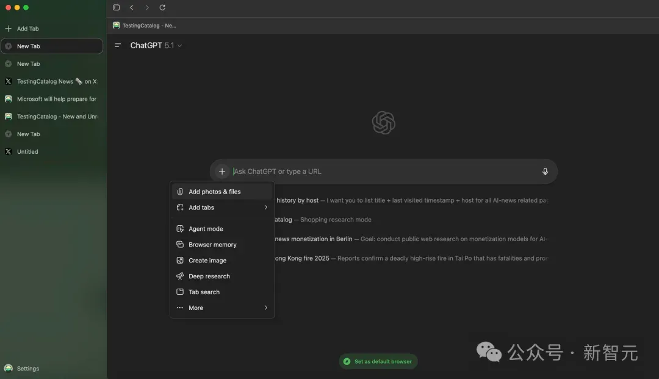
Task: Select the highlighted New Tab in sidebar
Action: point(52,46)
